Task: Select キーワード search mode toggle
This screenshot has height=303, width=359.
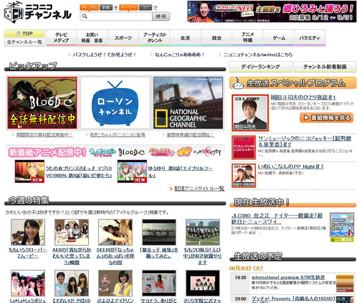Action: point(129,7)
